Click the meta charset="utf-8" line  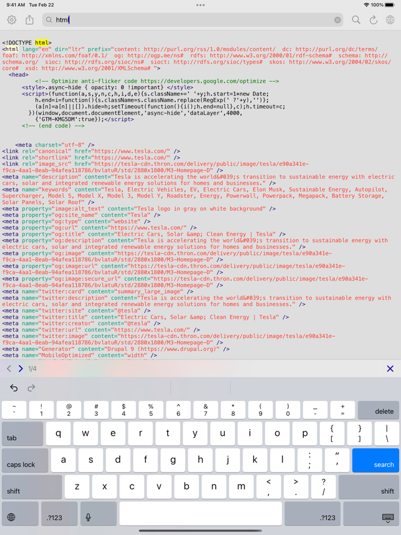(x=55, y=145)
